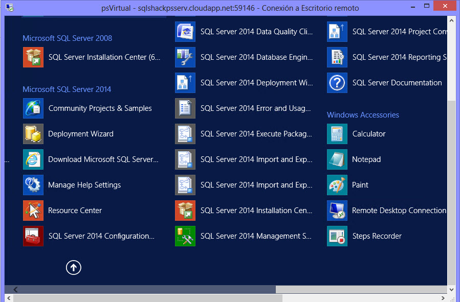Viewport: 460px width, 302px height.
Task: Open SQL Server 2014 Execute Package icon
Action: pos(185,134)
